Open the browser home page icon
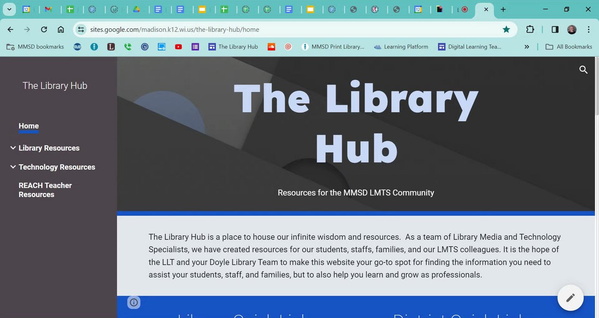 (x=61, y=30)
